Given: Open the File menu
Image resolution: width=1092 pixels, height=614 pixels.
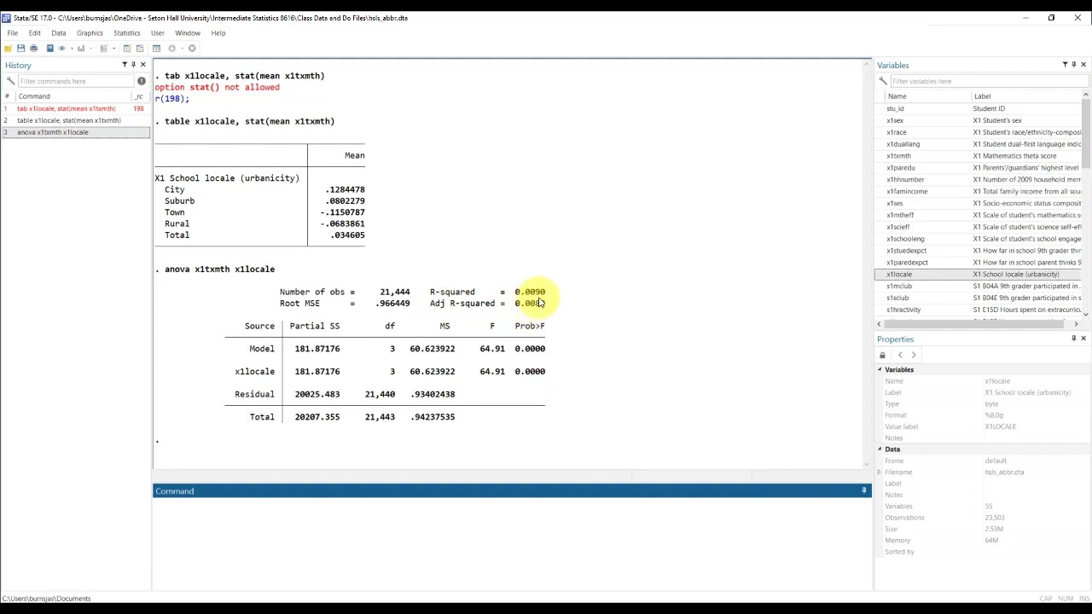Looking at the screenshot, I should point(13,33).
